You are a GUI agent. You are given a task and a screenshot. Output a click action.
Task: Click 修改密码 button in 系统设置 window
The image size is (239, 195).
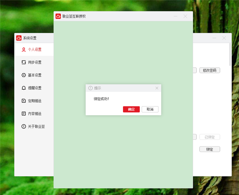[x=210, y=70]
